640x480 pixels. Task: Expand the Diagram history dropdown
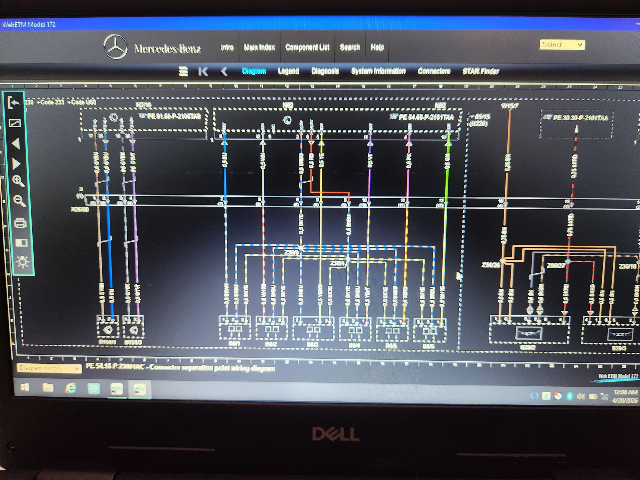pos(49,368)
